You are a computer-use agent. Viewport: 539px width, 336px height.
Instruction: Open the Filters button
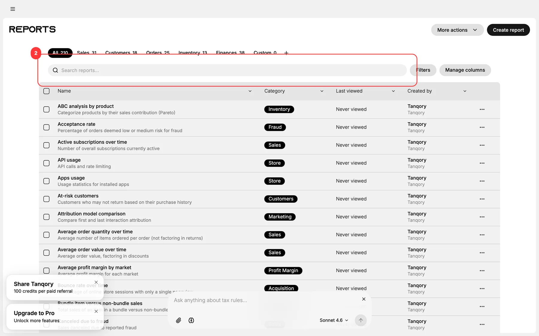[423, 70]
